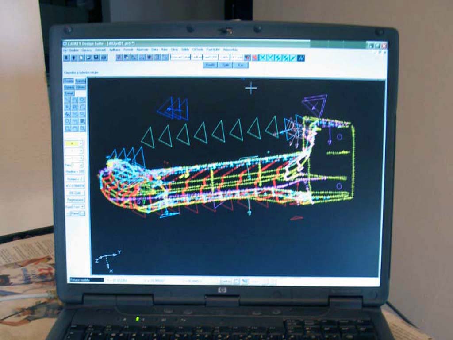Click the first X-shaped snap icon in toolbar
The height and width of the screenshot is (340, 453).
click(x=262, y=58)
